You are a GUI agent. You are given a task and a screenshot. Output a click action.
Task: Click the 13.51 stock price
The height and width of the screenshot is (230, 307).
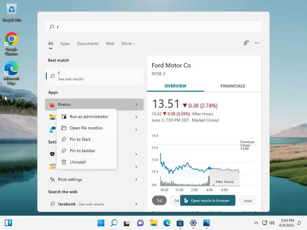pyautogui.click(x=166, y=104)
